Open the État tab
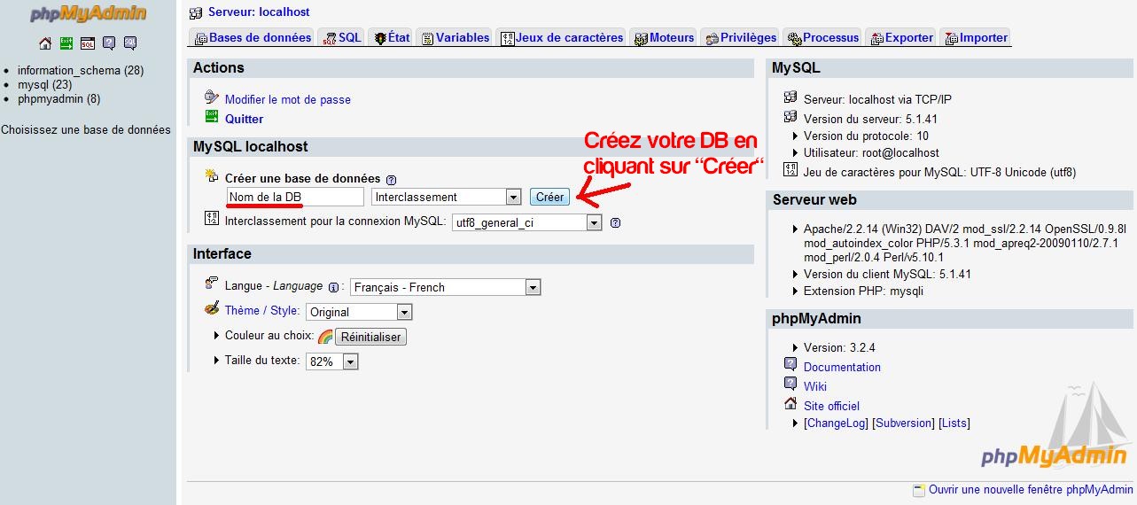The width and height of the screenshot is (1137, 505). tap(391, 38)
